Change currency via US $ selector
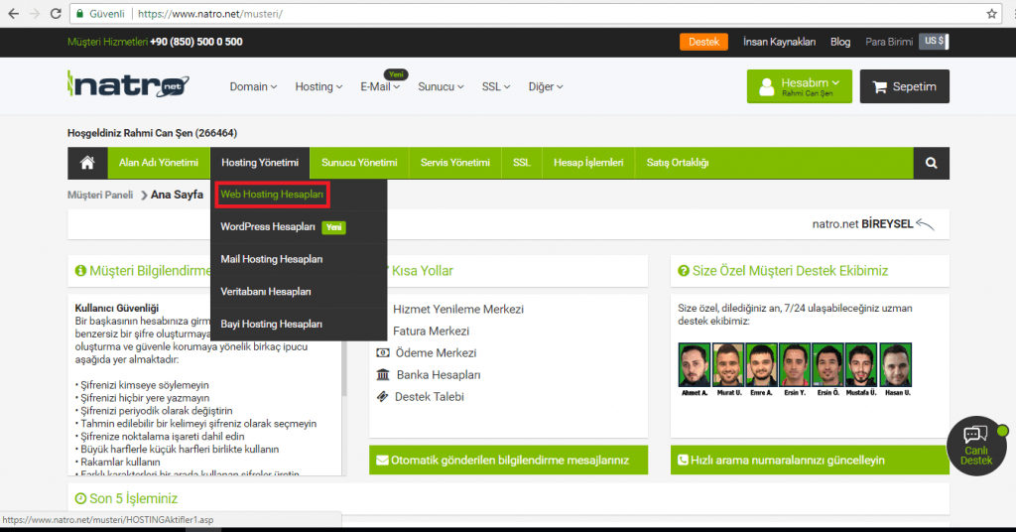1016x532 pixels. click(934, 42)
